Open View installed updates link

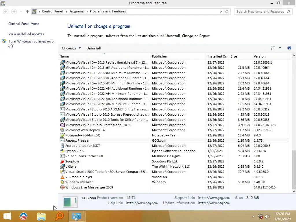26,34
